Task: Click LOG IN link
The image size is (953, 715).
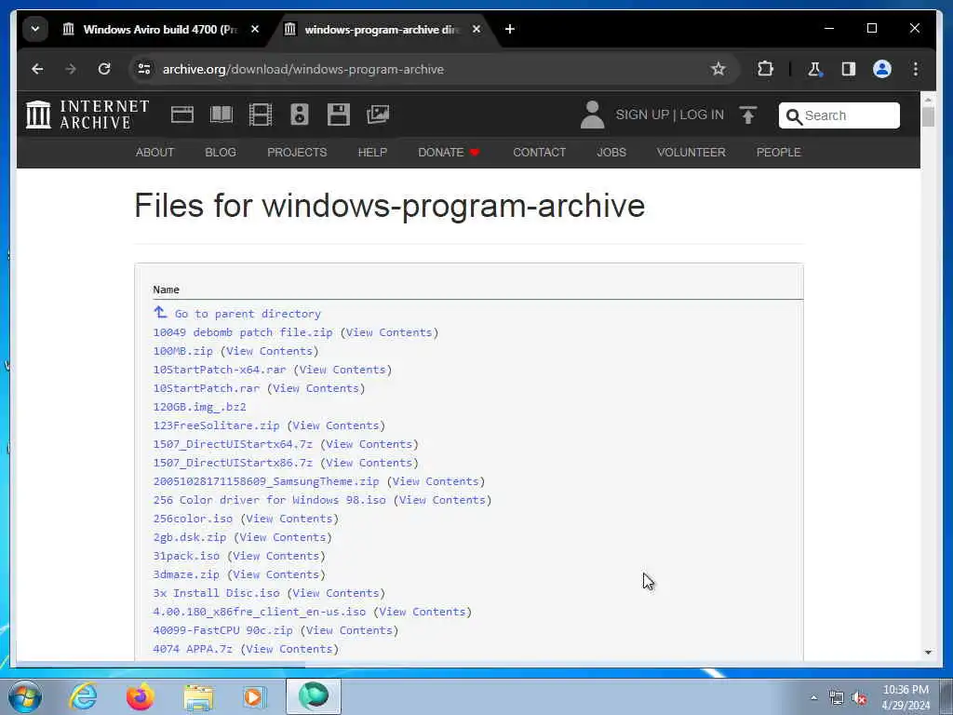Action: (702, 115)
